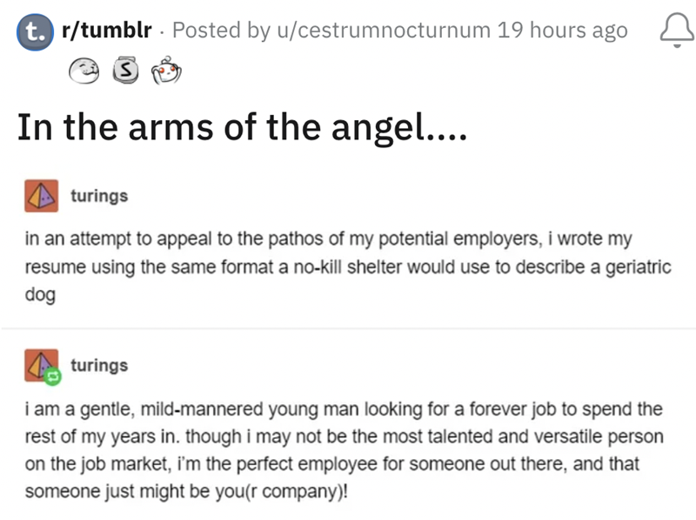Toggle post notifications with the bell icon
696x520 pixels.
(674, 31)
